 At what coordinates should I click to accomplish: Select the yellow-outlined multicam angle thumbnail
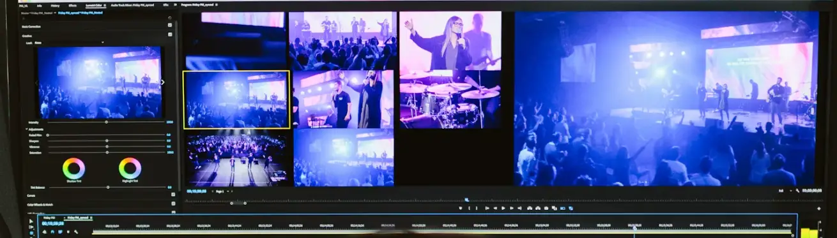pos(236,100)
